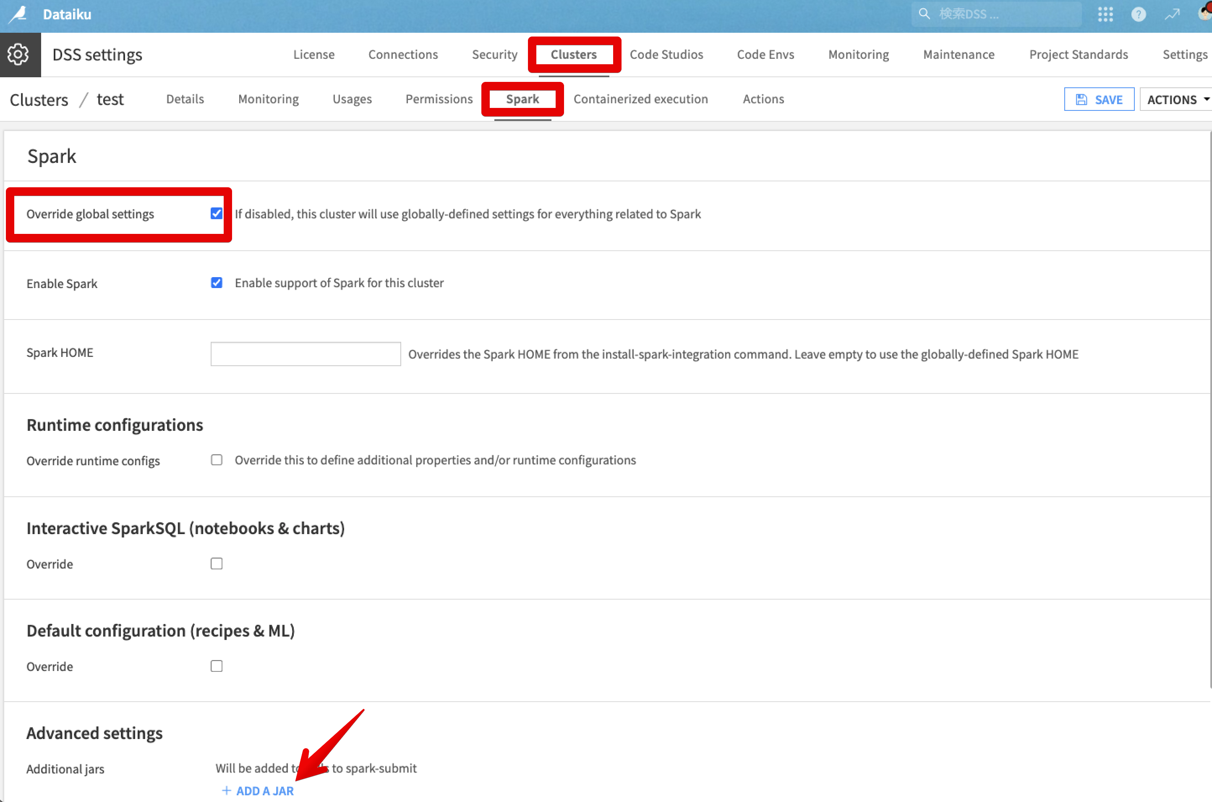The image size is (1212, 802).
Task: Check Override under Default configuration
Action: (216, 666)
